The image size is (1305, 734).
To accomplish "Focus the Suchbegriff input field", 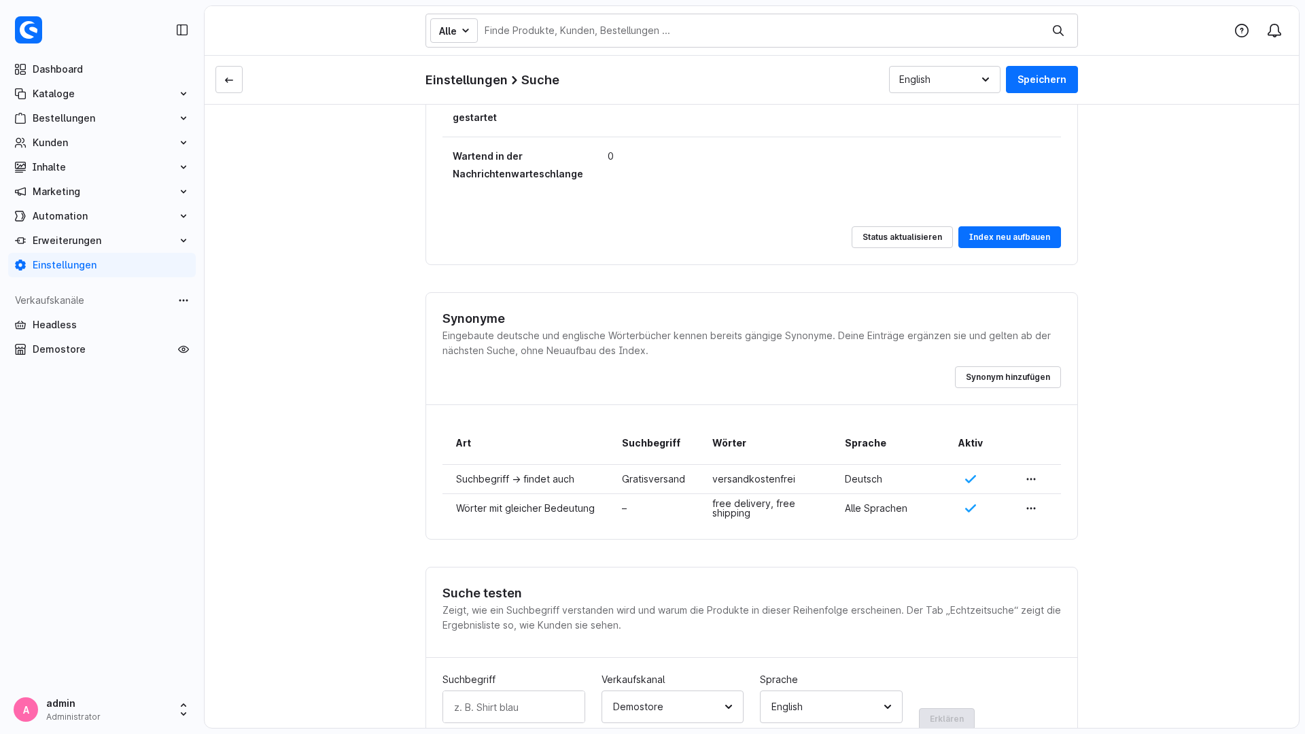I will (514, 707).
